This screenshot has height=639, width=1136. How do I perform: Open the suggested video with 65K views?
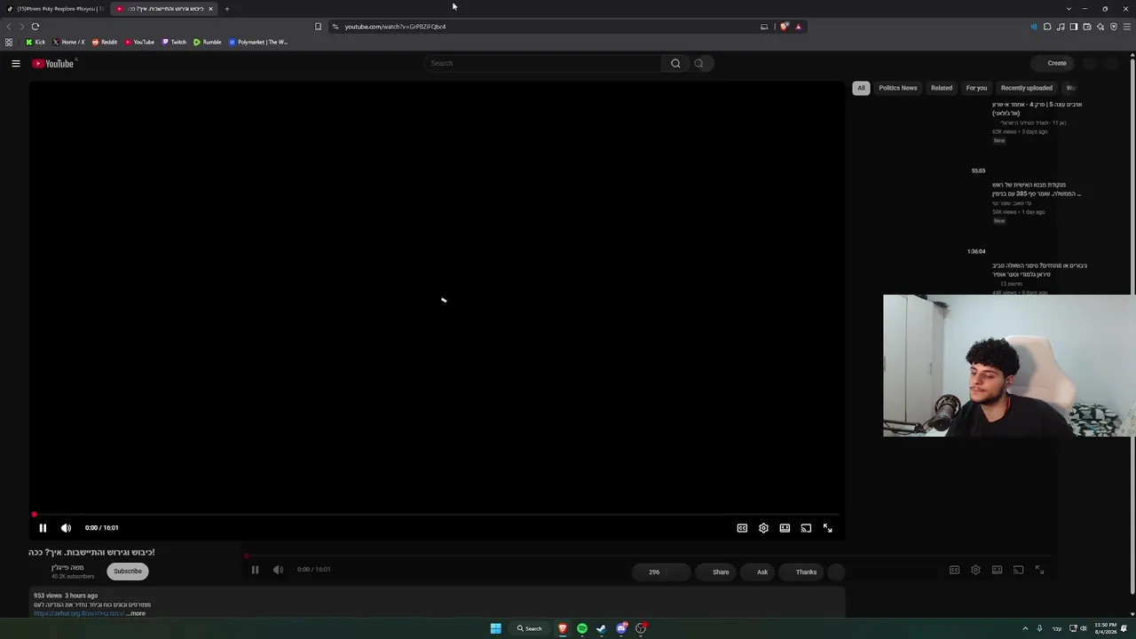click(x=1037, y=109)
